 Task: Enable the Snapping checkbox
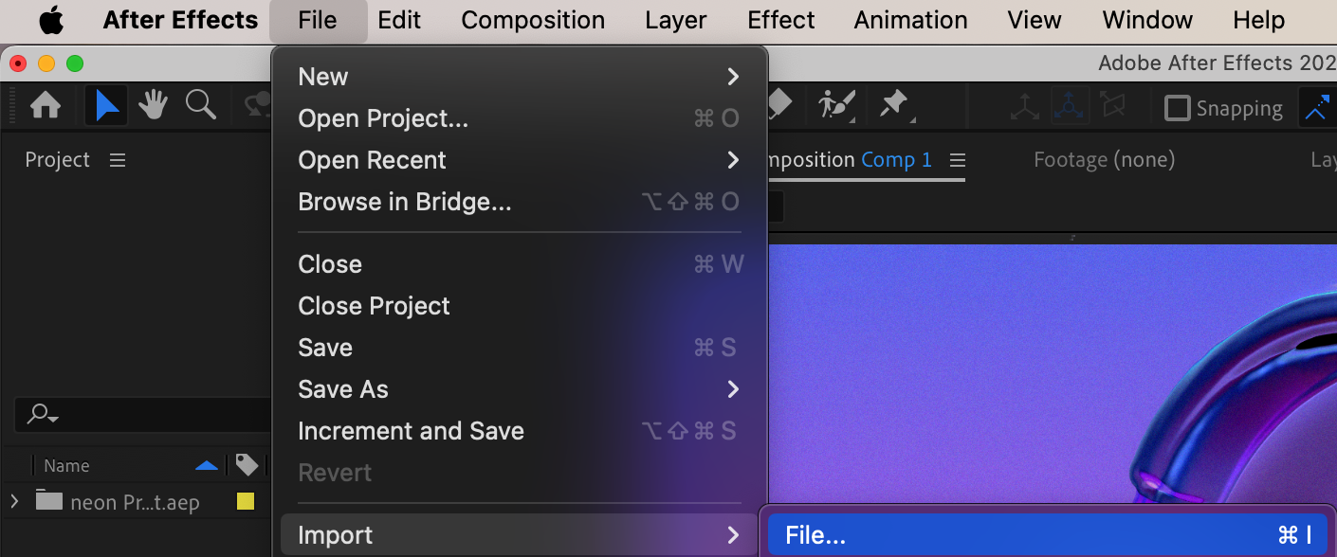tap(1177, 108)
